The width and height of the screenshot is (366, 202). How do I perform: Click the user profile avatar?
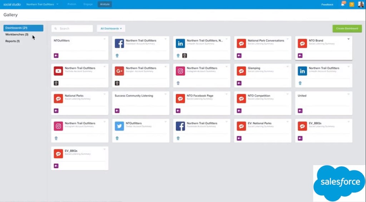(x=361, y=4)
